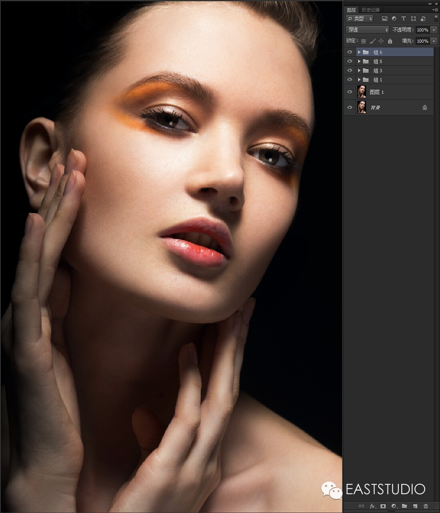The image size is (440, 513).
Task: Filter layers by pixel image type
Action: coord(385,19)
